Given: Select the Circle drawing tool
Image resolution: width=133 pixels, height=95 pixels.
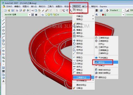Looking at the screenshot, I should point(3,41).
